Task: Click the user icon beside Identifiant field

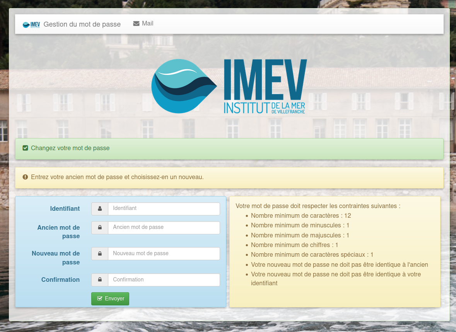Action: [100, 209]
